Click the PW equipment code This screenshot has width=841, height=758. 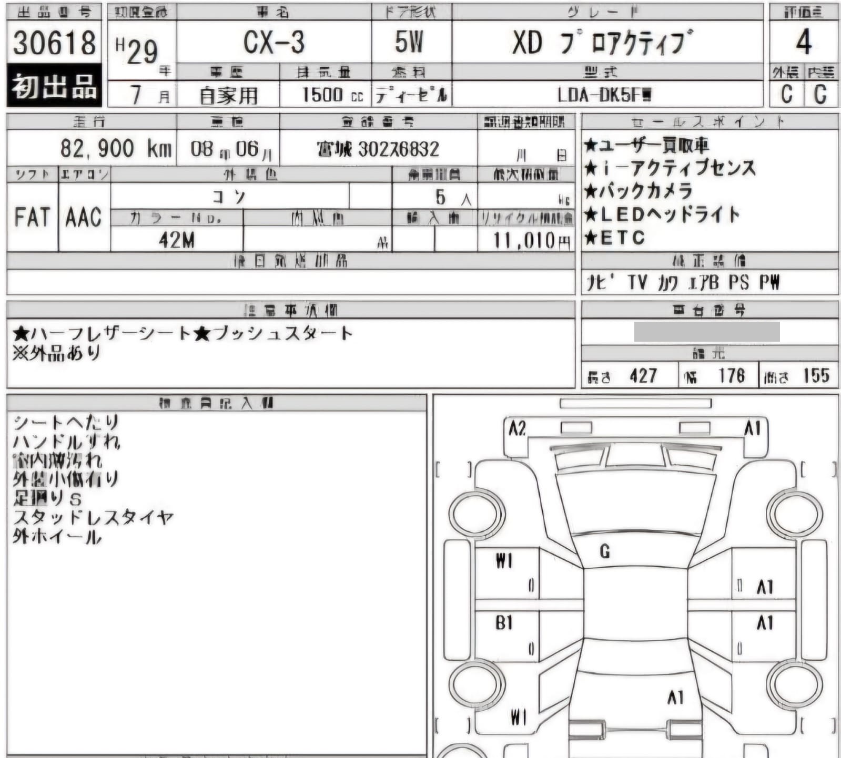[x=769, y=283]
